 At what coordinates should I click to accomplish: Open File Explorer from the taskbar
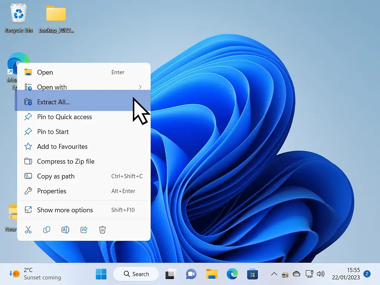[x=212, y=274]
